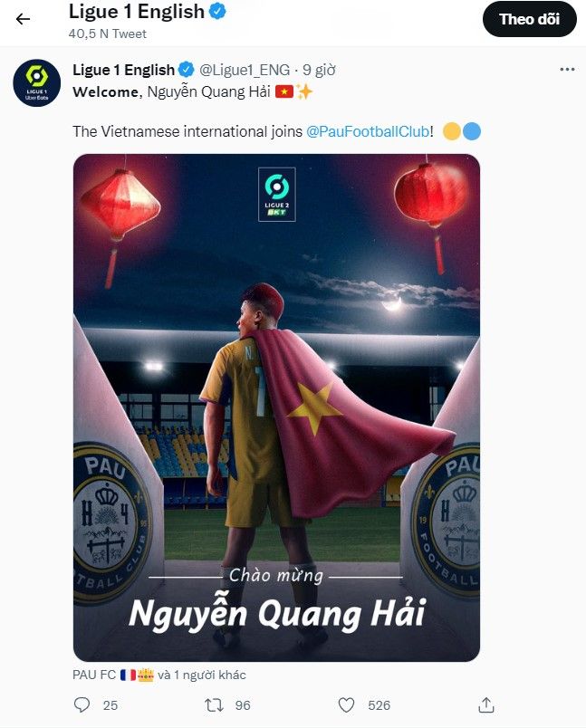Viewport: 586px width, 728px height.
Task: Open the 9 giờ timestamp link
Action: point(319,70)
